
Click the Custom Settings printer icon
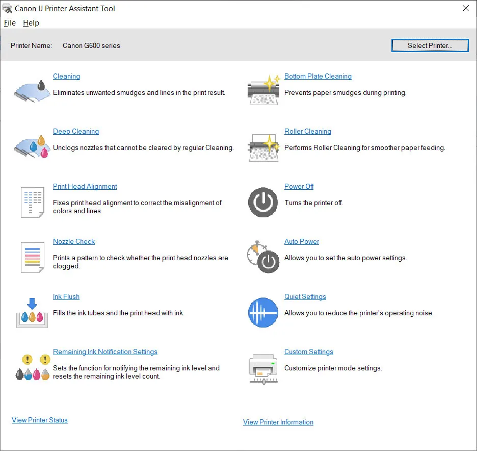pos(263,367)
